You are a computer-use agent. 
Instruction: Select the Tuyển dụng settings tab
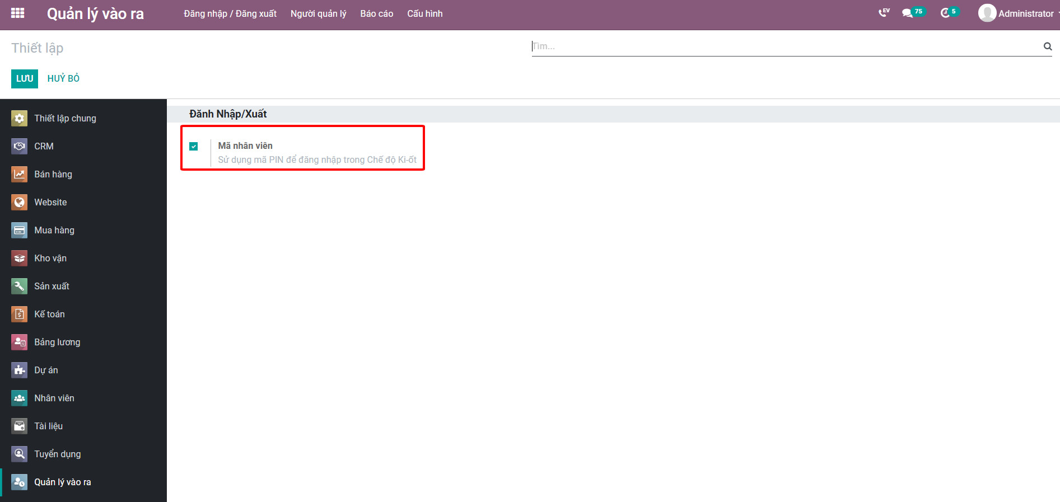pos(83,454)
